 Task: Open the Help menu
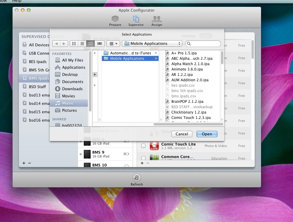coord(17,1)
